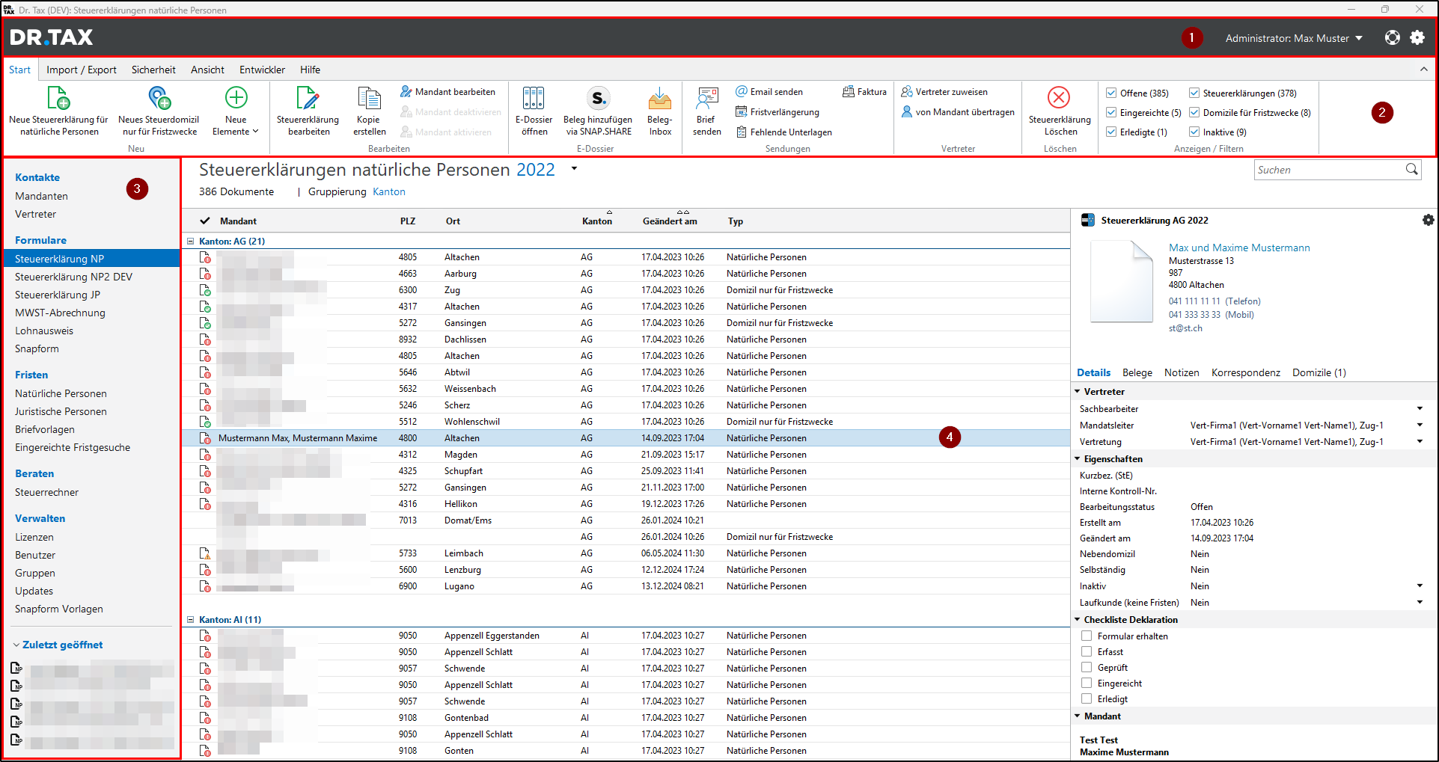1439x762 pixels.
Task: Open Mandanten in sidebar
Action: (x=41, y=196)
